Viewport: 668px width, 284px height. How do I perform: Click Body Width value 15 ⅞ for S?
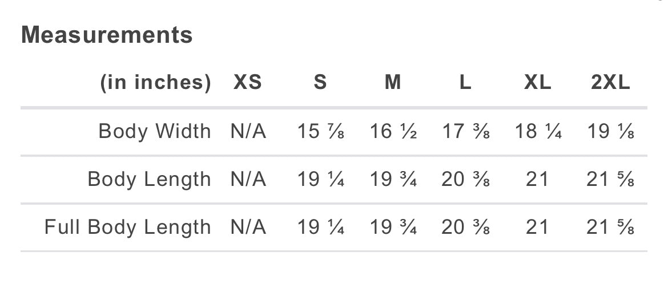(320, 131)
